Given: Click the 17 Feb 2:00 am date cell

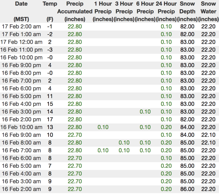Looking at the screenshot, I should [x=21, y=27].
